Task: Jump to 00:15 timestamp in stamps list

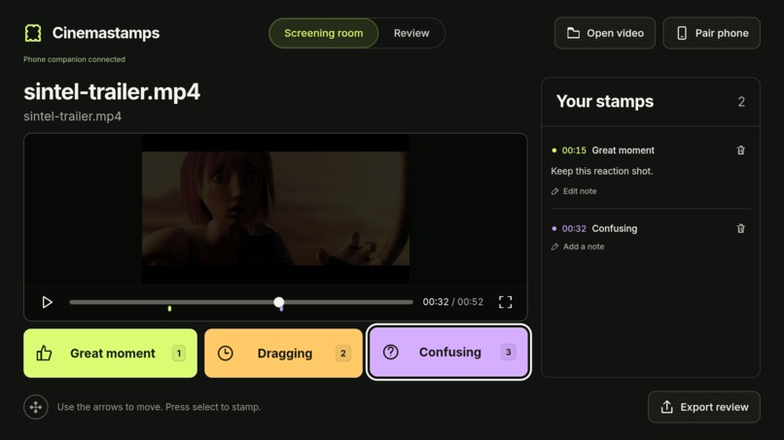Action: click(574, 151)
